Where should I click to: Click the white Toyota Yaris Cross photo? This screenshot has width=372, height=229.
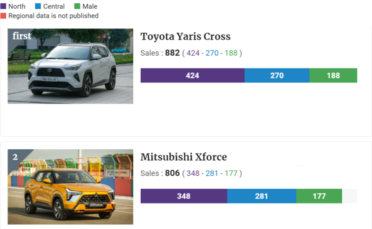pos(71,66)
